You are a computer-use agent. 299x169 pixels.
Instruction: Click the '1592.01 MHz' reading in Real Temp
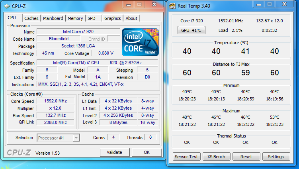pos(231,21)
